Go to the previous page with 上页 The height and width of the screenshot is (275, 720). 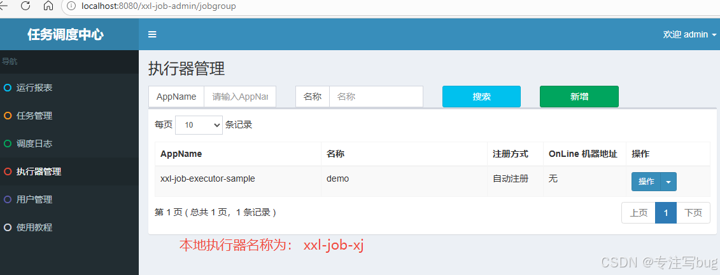[639, 213]
